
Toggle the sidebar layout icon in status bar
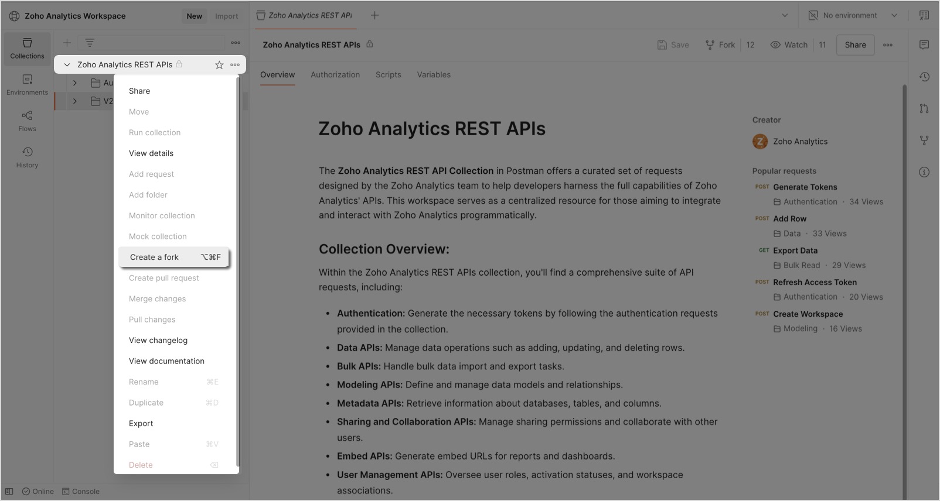(x=9, y=492)
